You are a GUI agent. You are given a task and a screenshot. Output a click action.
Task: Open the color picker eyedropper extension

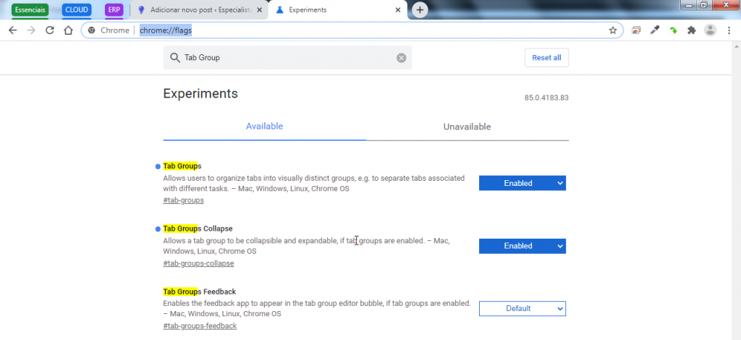click(655, 30)
